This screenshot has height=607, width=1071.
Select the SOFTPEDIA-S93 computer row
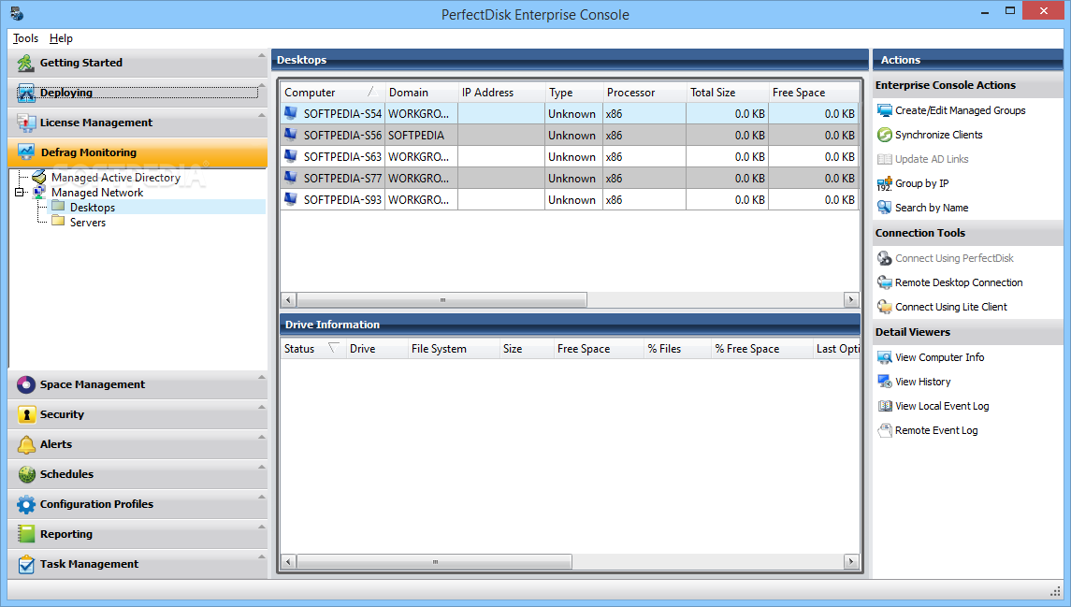point(569,199)
